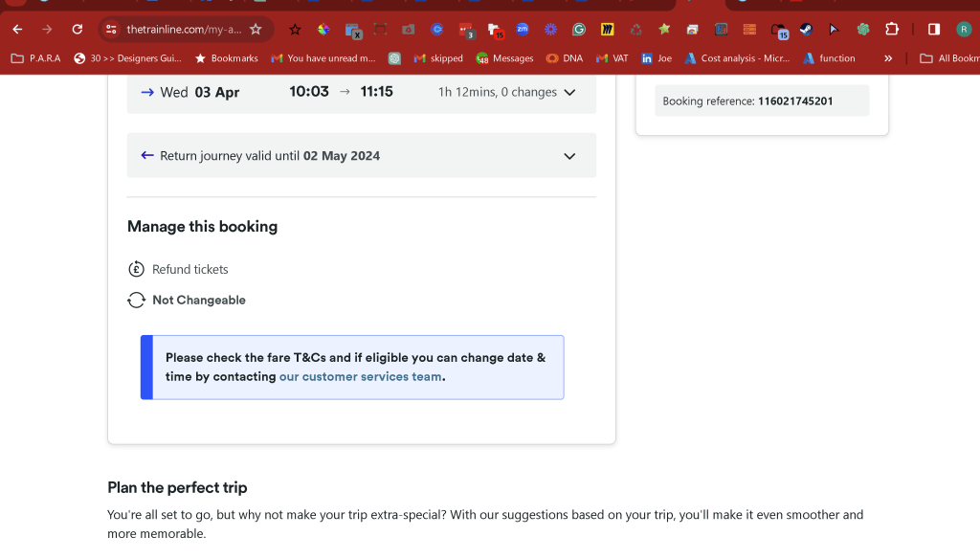Open the Zoom extension icon

(523, 29)
